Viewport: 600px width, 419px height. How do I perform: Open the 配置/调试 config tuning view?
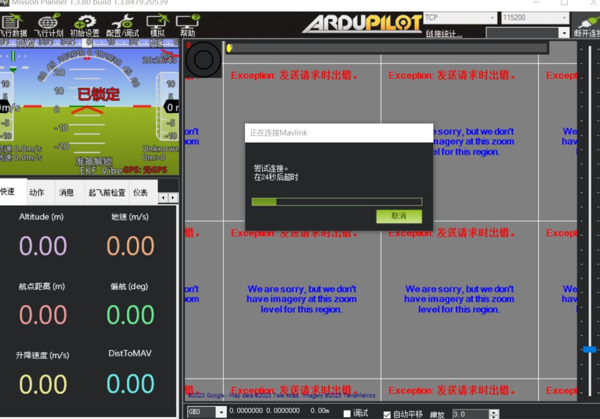(x=122, y=25)
